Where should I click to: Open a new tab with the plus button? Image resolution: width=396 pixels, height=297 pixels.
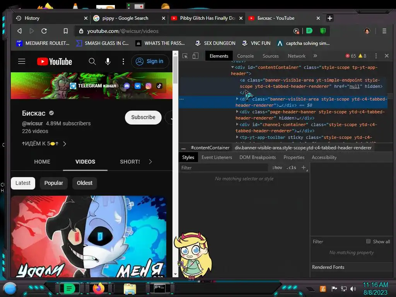tap(329, 18)
